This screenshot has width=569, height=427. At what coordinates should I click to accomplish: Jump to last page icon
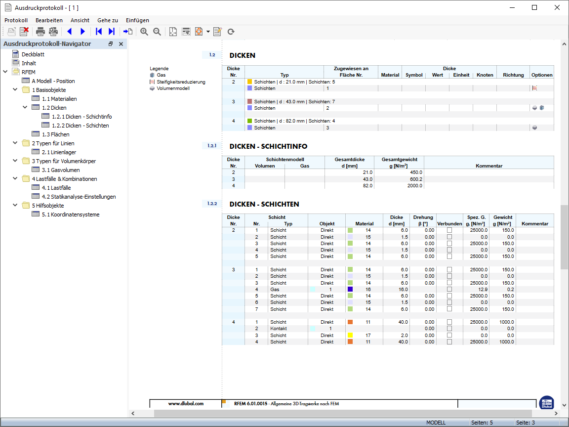pos(112,32)
